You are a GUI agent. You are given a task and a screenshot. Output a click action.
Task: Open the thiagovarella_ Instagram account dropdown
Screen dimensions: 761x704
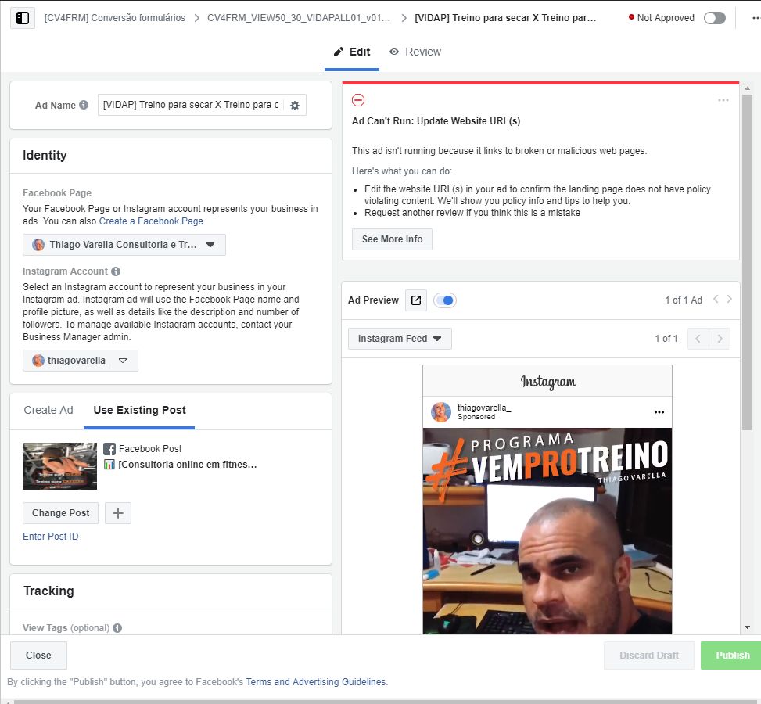(81, 361)
